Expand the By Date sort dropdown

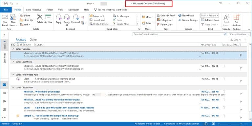click(x=236, y=40)
